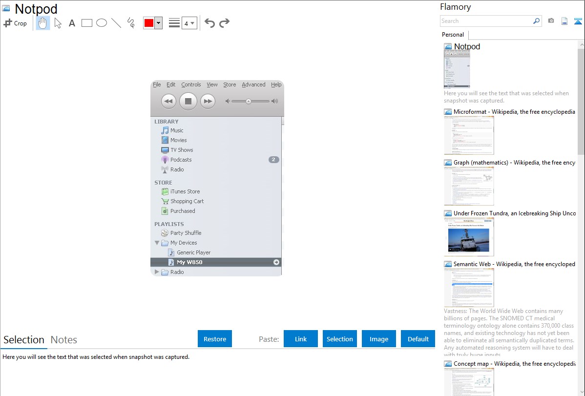This screenshot has width=585, height=396.
Task: Click the Concept map snapshot title
Action: tap(514, 363)
